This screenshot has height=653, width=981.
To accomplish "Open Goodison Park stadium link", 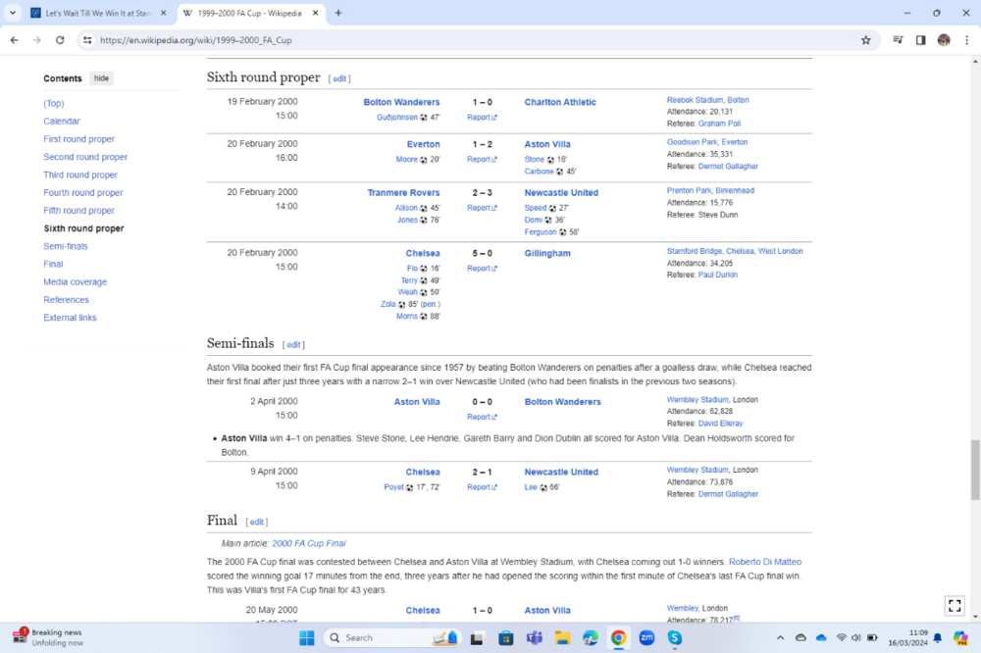I will (692, 142).
